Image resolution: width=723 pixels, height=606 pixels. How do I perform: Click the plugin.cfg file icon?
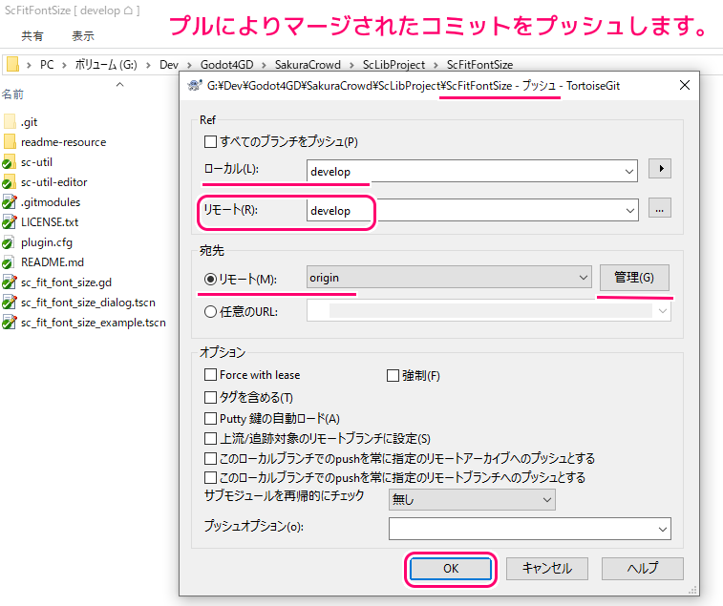tap(9, 242)
